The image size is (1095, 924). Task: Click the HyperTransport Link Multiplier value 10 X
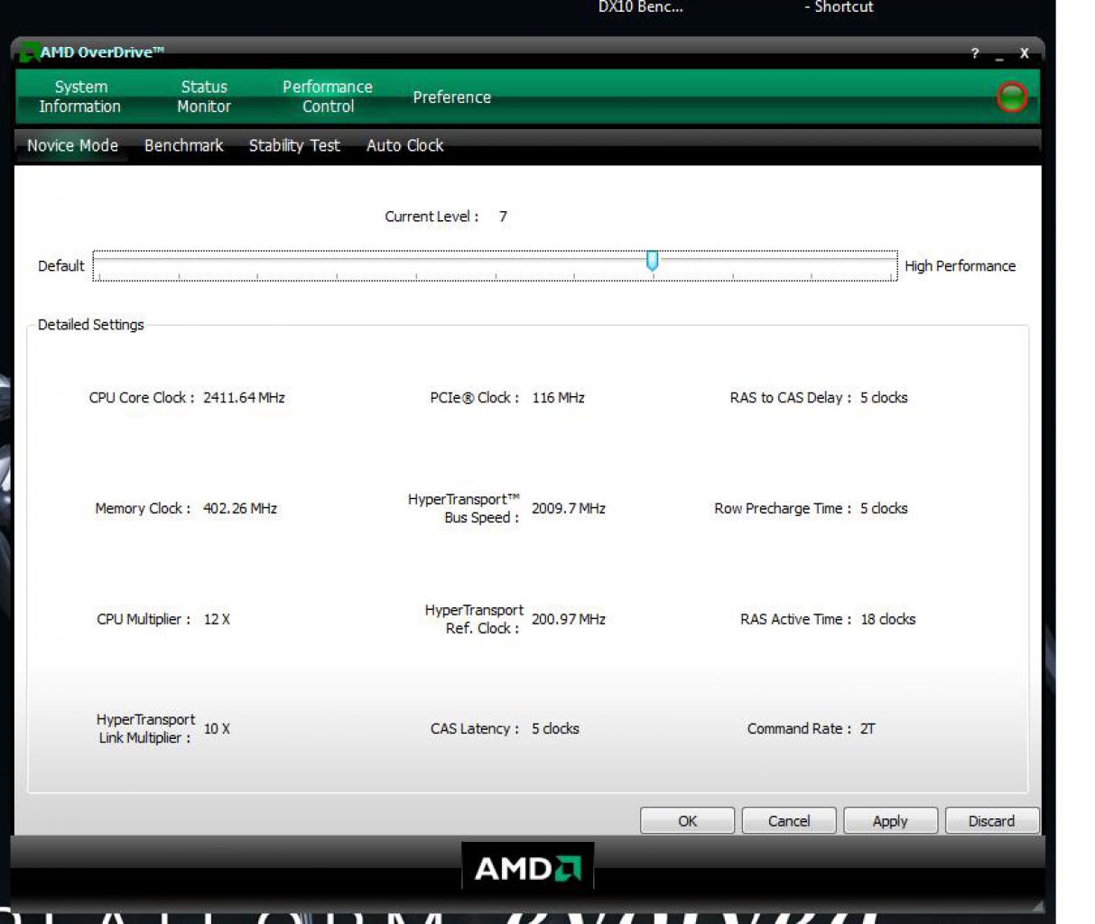point(217,729)
